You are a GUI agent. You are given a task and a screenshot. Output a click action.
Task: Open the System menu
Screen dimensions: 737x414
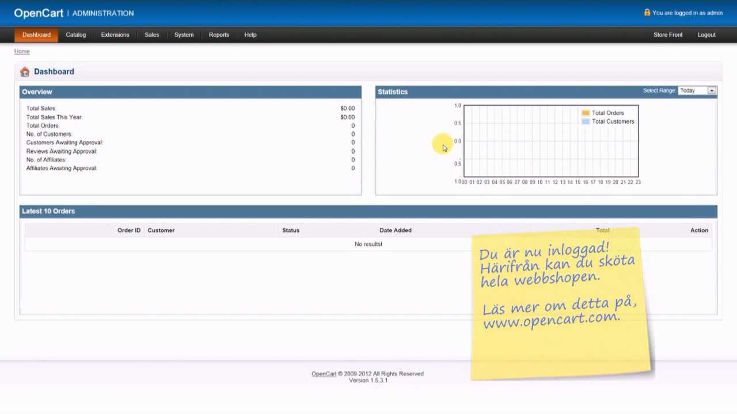click(x=184, y=34)
